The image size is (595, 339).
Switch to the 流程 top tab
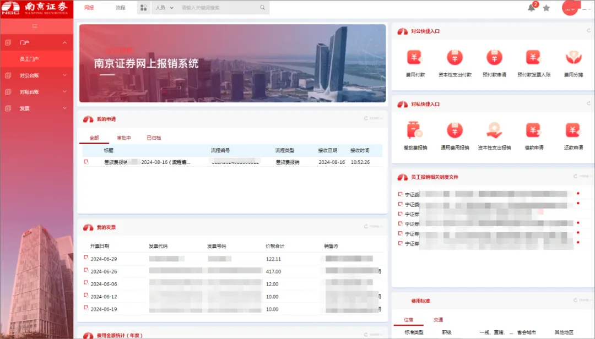[x=120, y=8]
